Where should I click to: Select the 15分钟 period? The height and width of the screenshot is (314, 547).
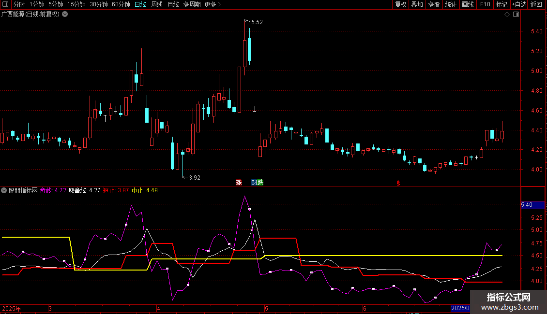(x=76, y=4)
